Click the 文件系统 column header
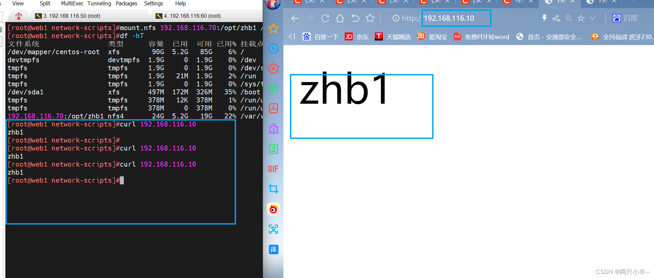The height and width of the screenshot is (278, 654). (x=23, y=44)
